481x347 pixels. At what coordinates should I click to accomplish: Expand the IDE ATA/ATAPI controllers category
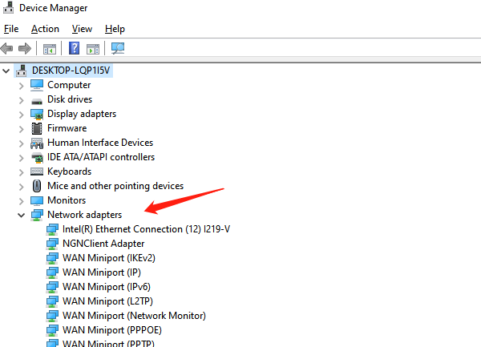[x=21, y=158]
